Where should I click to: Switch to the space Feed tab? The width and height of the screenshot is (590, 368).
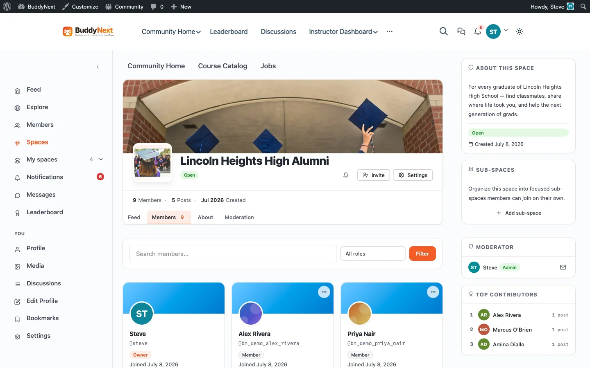click(x=134, y=218)
